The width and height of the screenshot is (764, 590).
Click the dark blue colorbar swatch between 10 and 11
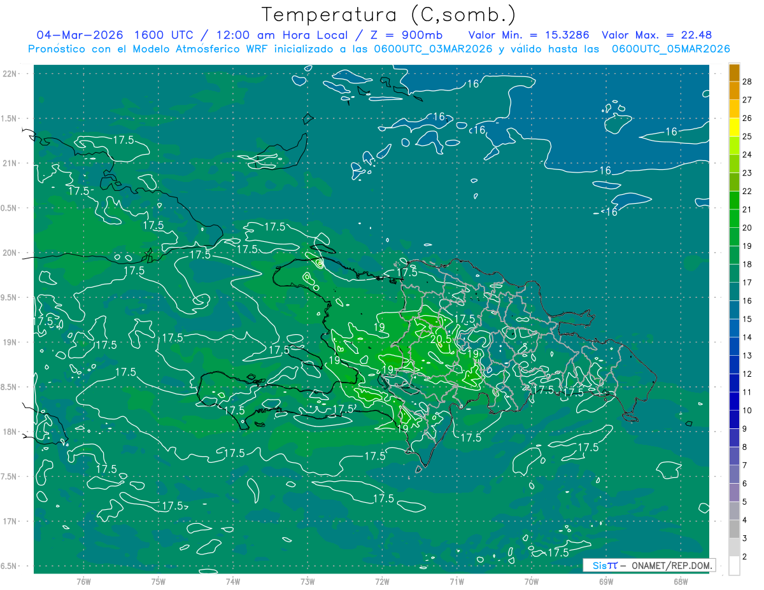click(x=734, y=402)
